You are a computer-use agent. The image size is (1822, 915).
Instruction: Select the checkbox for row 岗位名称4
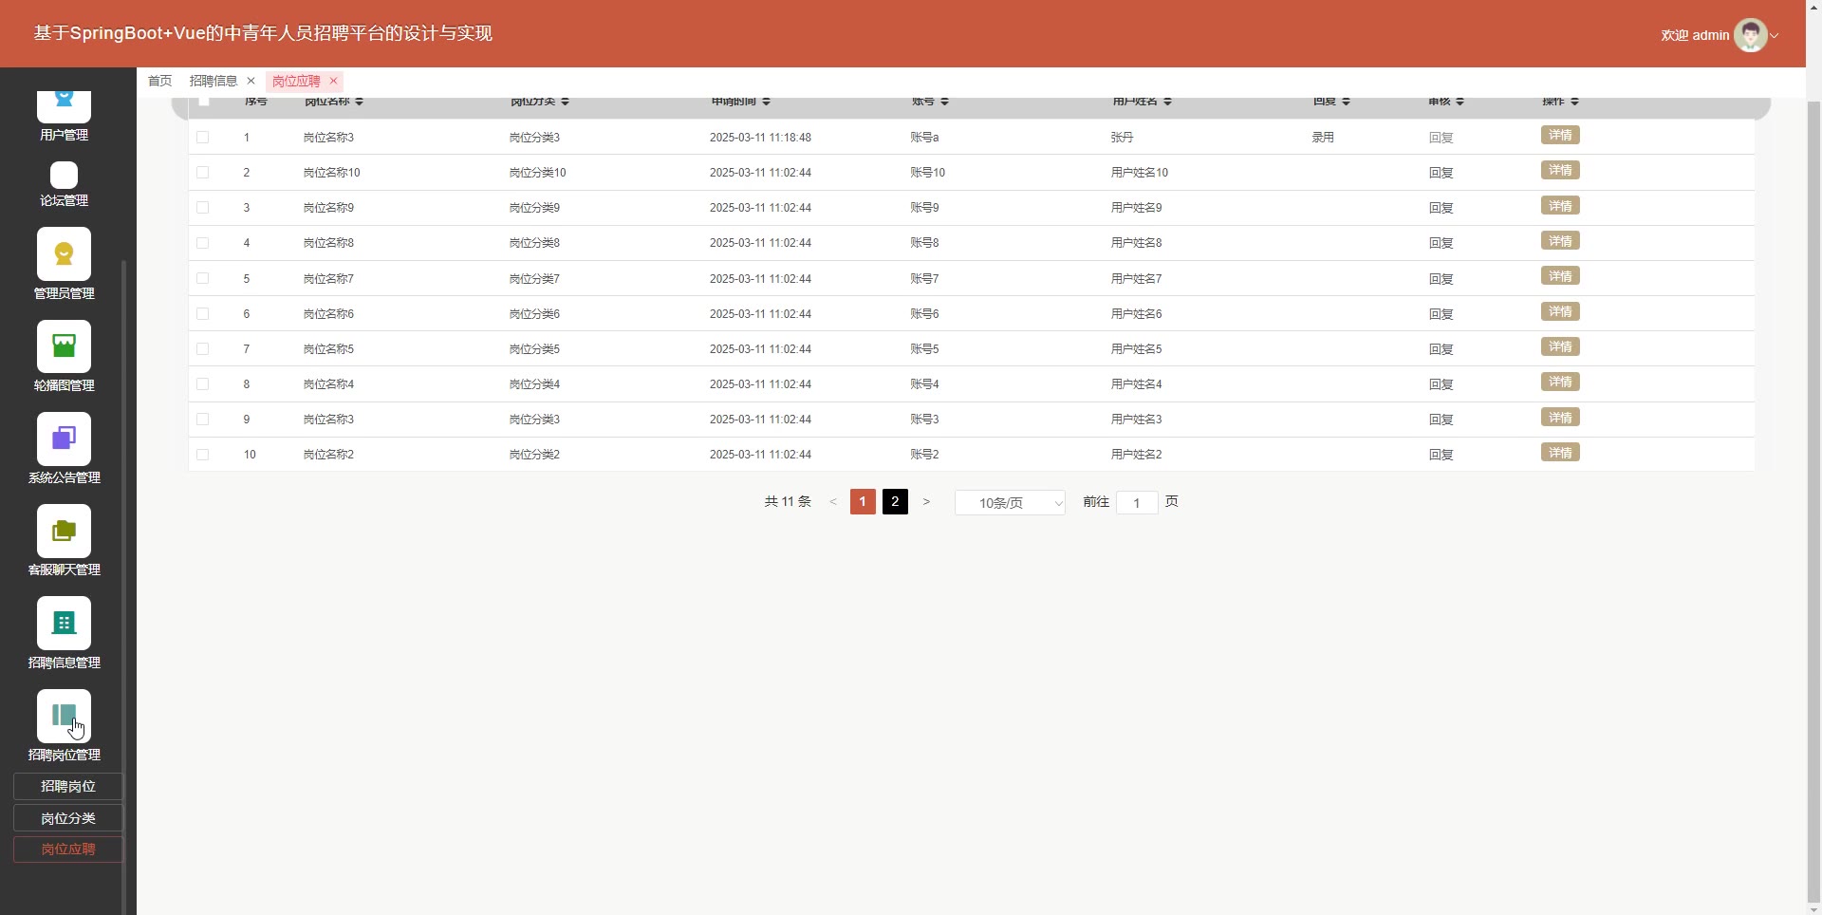[202, 384]
